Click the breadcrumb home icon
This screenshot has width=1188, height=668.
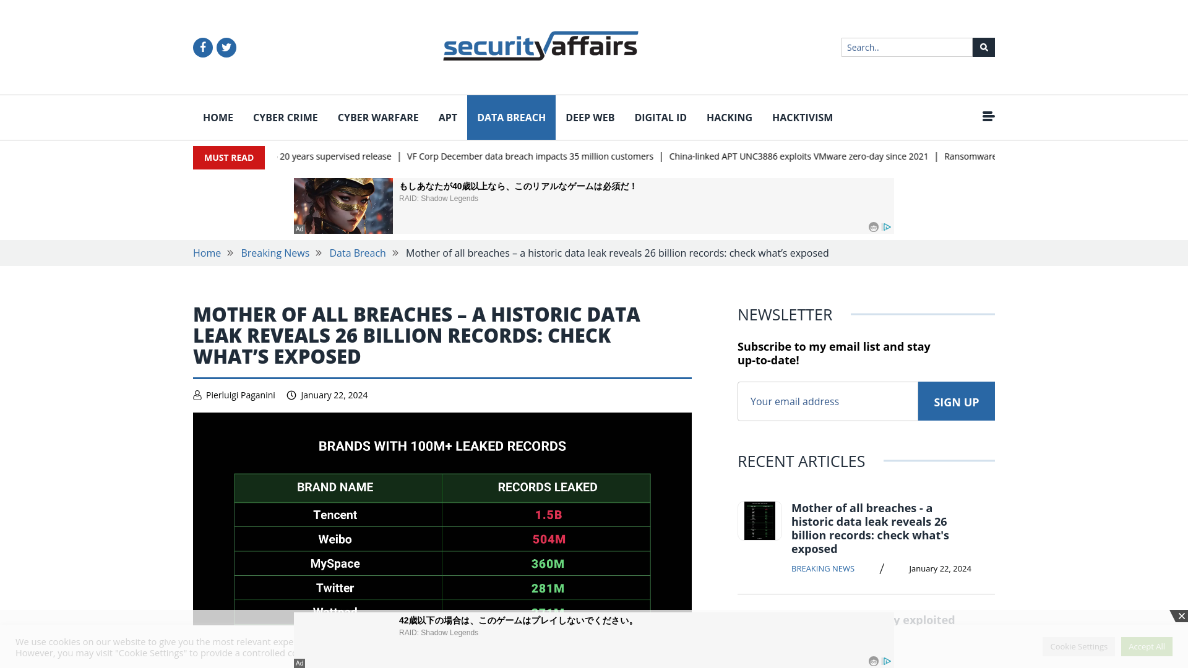[207, 253]
